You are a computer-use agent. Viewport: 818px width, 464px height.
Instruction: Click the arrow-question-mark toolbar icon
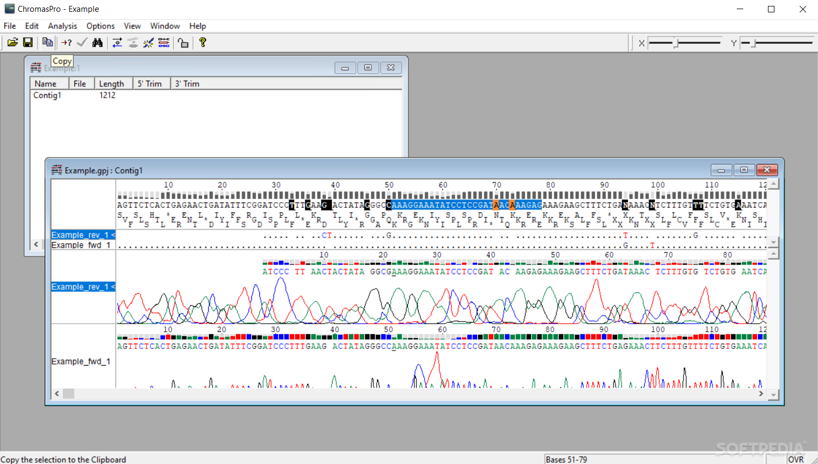click(66, 42)
